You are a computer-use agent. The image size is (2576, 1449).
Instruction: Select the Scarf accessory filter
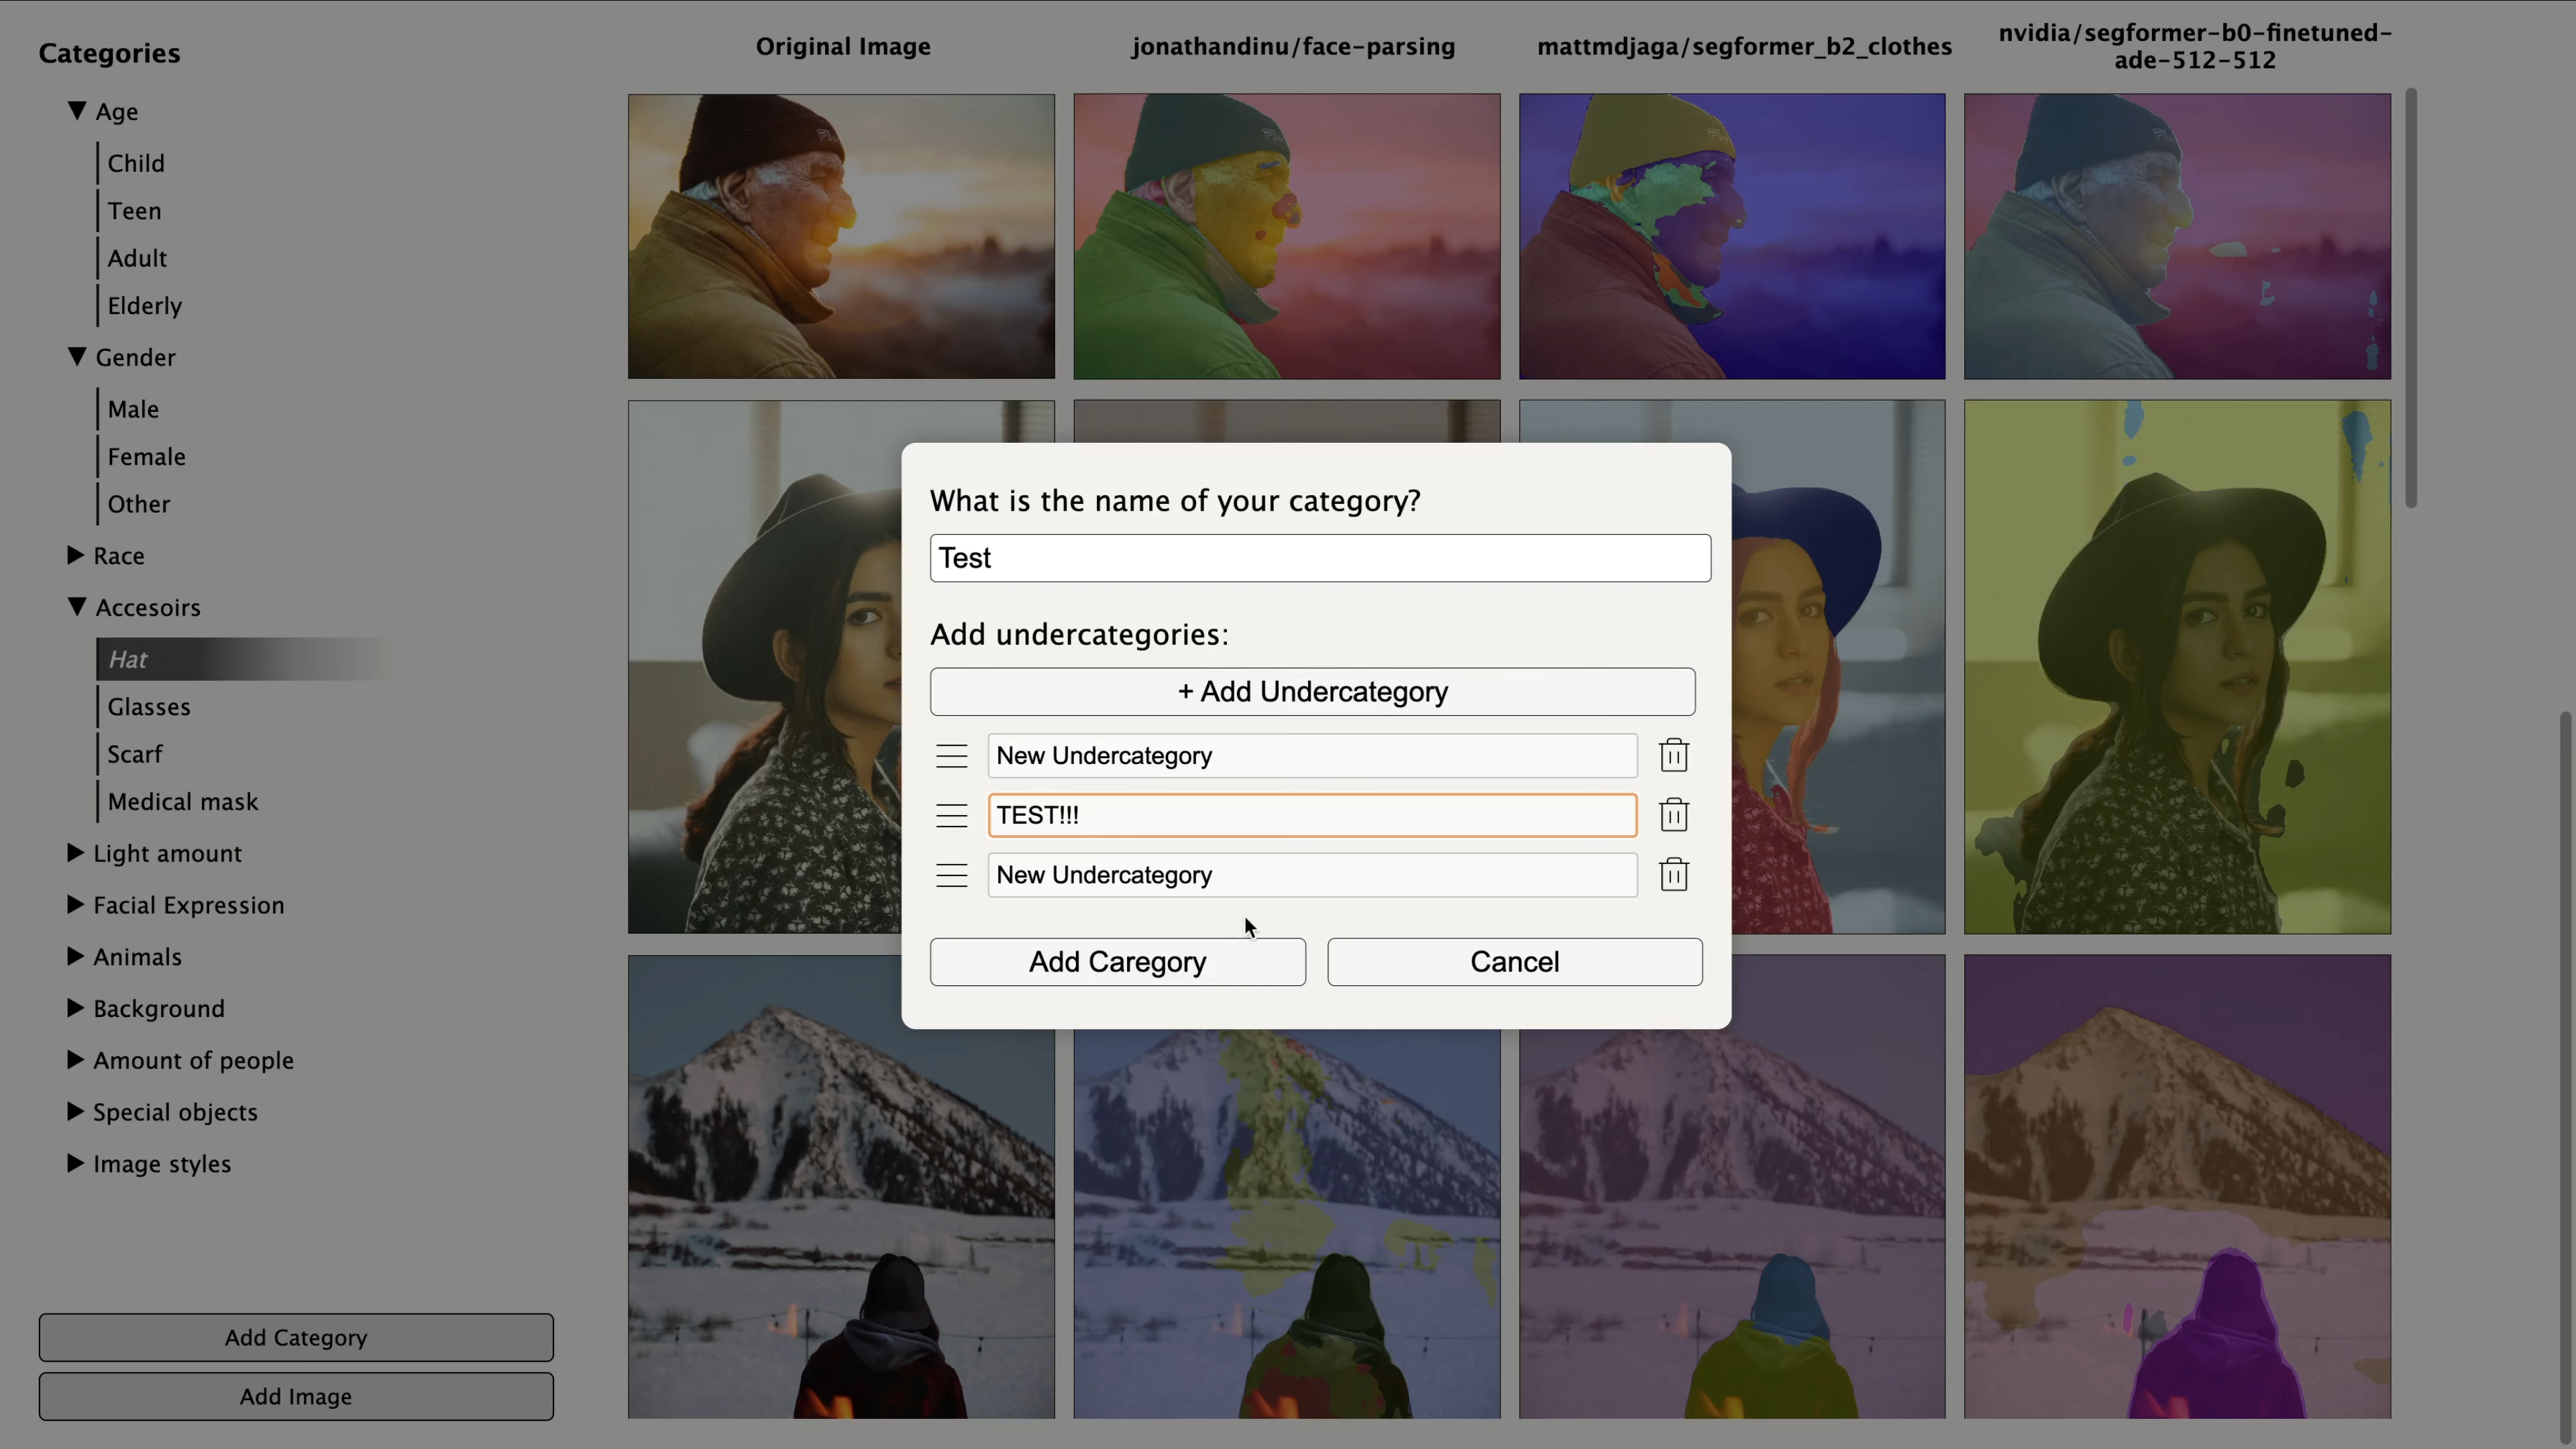135,754
